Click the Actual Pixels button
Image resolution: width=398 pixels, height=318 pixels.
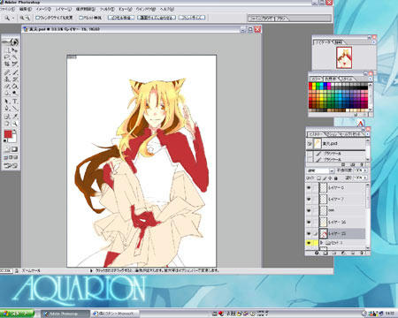(x=121, y=18)
